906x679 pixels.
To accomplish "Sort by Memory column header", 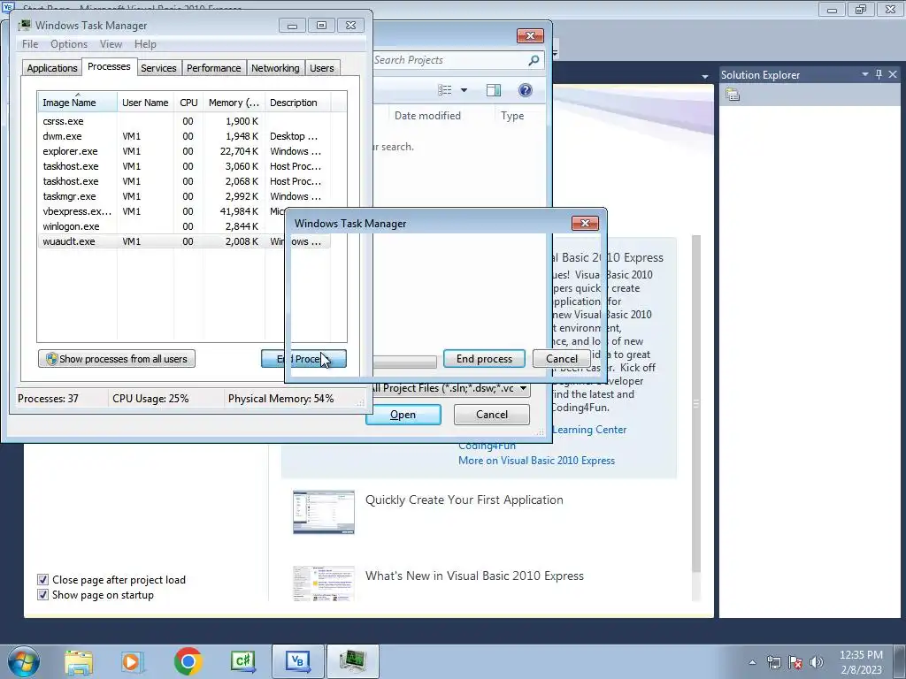I will (x=234, y=103).
